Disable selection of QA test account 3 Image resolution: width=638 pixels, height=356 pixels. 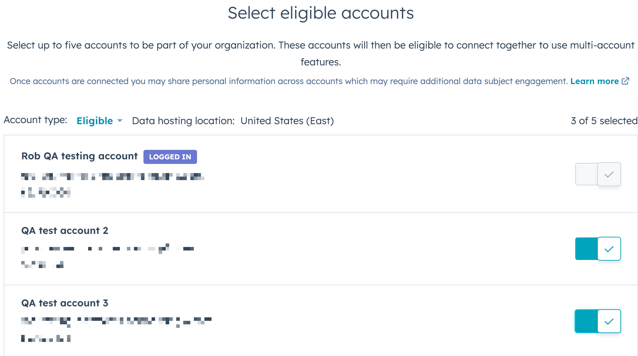pos(597,321)
